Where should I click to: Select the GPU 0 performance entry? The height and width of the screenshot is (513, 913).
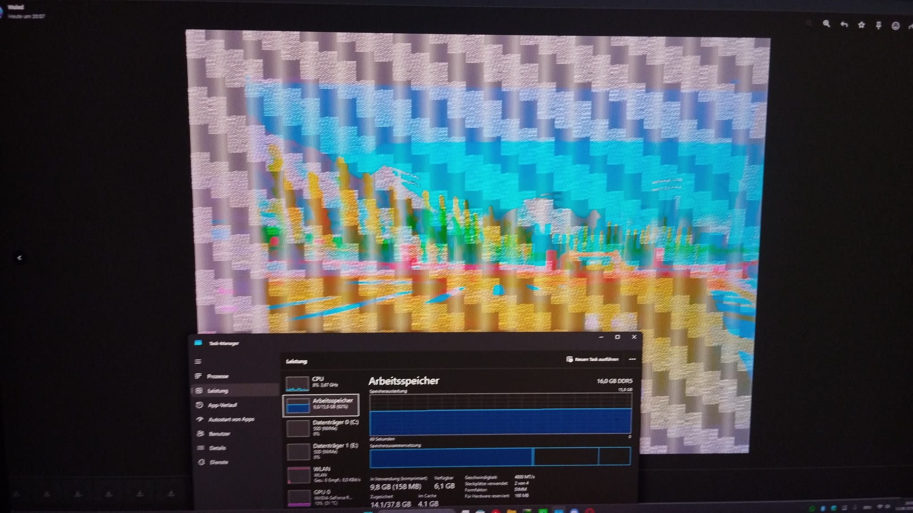324,498
